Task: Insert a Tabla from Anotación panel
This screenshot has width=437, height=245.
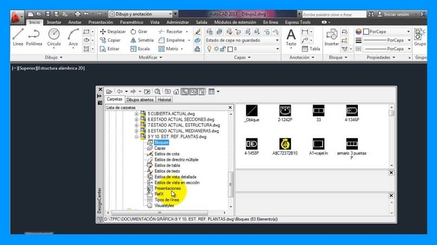Action: click(311, 49)
